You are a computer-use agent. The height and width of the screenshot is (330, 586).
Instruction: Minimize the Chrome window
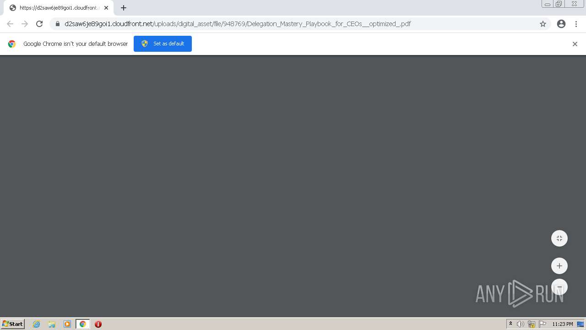tap(547, 4)
